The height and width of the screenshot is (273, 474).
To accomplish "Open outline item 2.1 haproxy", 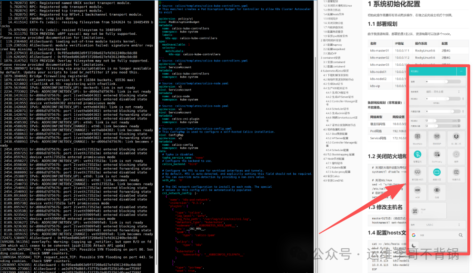I will click(x=333, y=44).
